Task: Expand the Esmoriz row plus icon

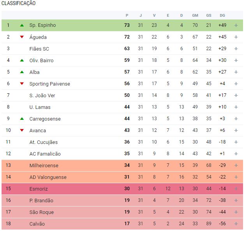Action: coord(236,189)
